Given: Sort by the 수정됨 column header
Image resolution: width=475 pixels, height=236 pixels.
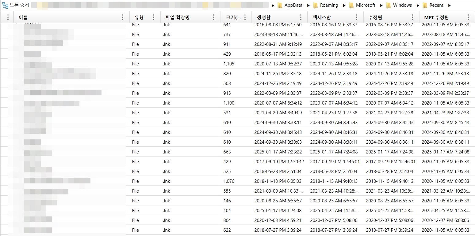Looking at the screenshot, I should click(375, 17).
